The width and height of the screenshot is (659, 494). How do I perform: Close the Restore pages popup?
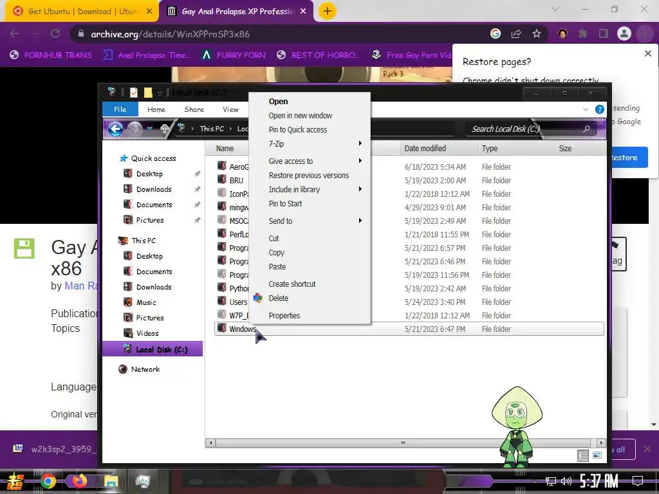(x=647, y=53)
